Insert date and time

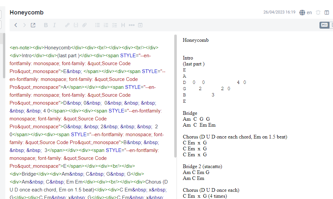(x=140, y=25)
